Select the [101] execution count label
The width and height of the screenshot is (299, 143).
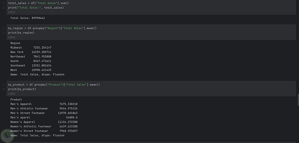click(x=12, y=12)
